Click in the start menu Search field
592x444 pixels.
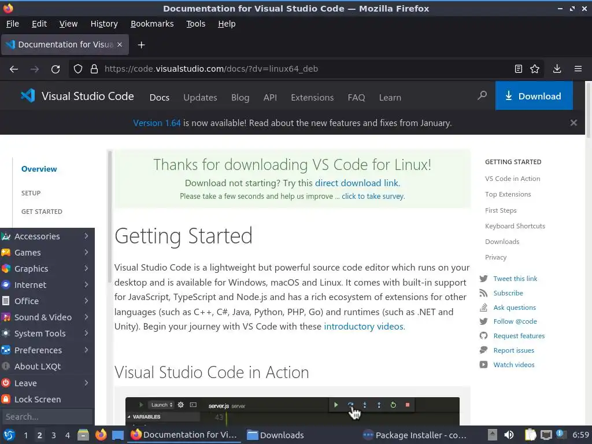click(x=47, y=417)
